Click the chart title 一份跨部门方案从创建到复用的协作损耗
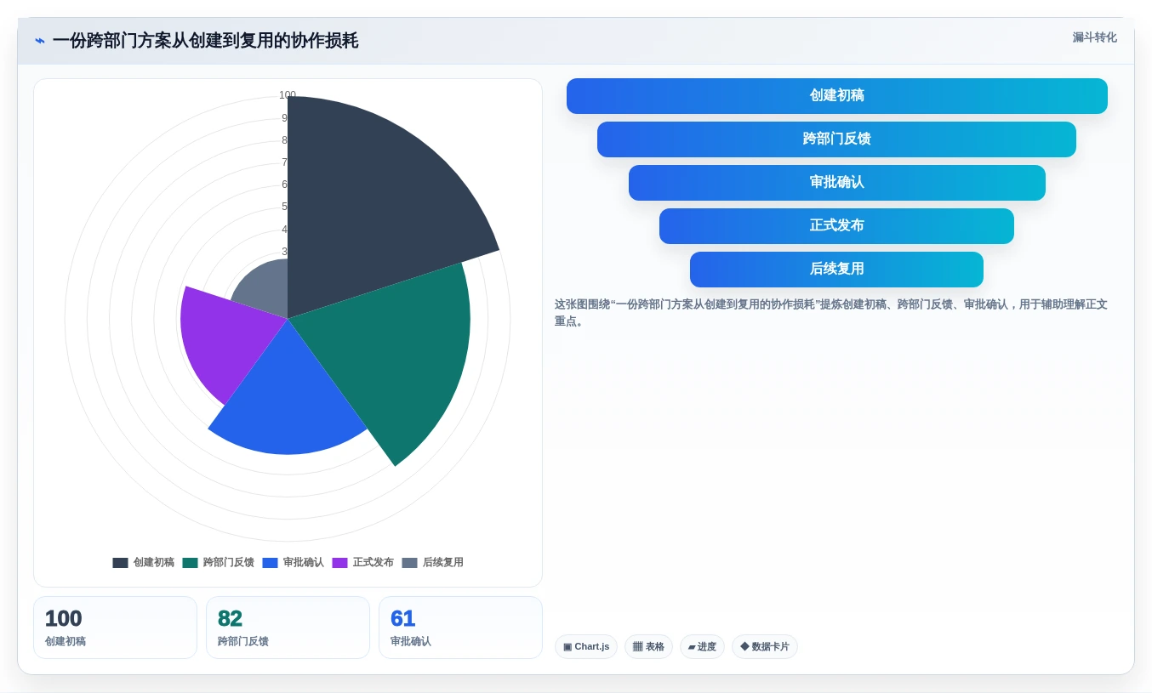1152x693 pixels. coord(205,41)
